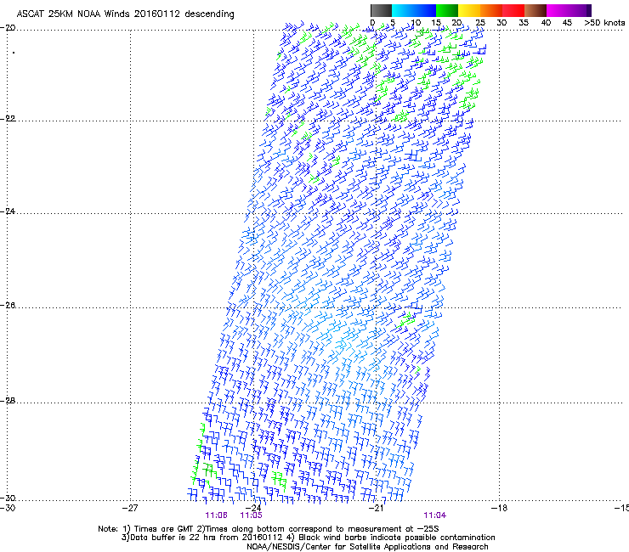Screen dimensions: 629x552
Task: Click the 11:05 time label
Action: (251, 515)
